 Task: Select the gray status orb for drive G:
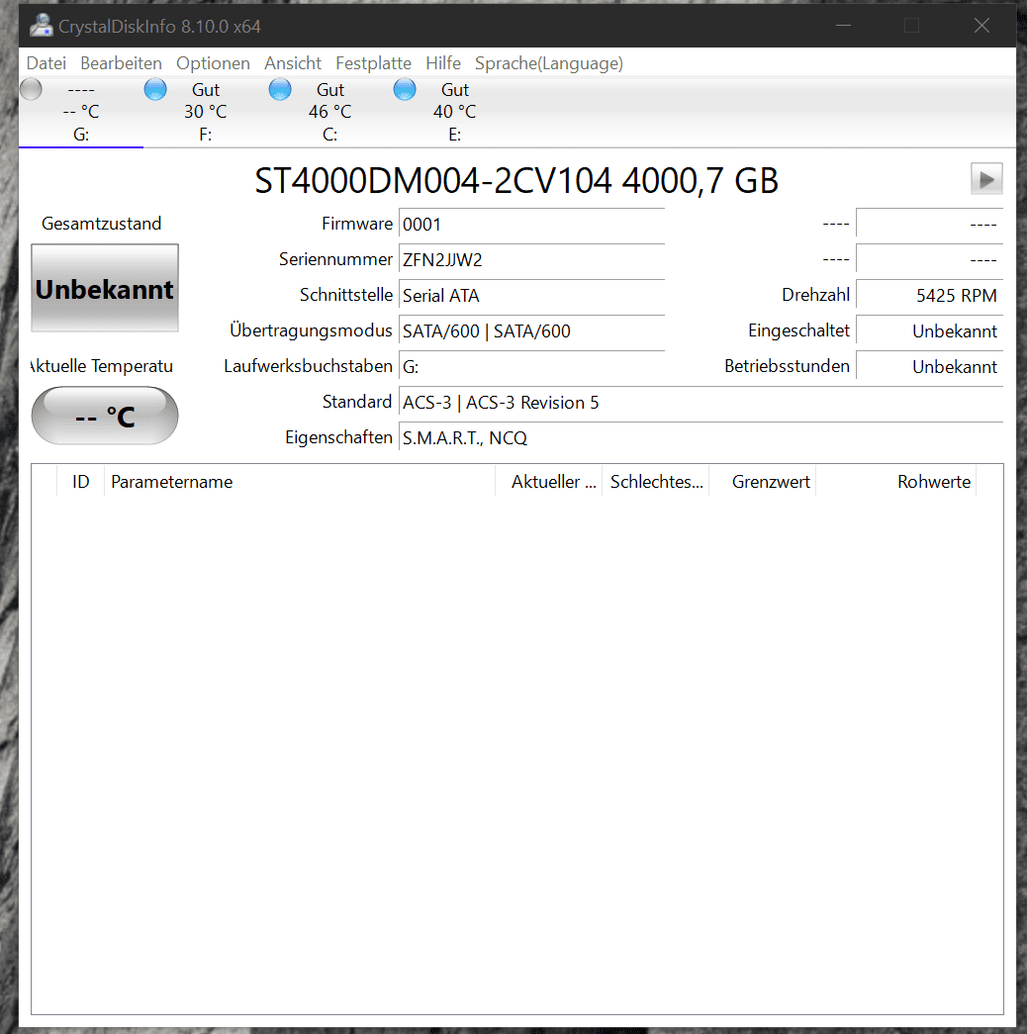[x=31, y=89]
